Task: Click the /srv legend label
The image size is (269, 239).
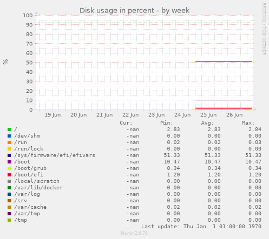Action: pos(21,201)
